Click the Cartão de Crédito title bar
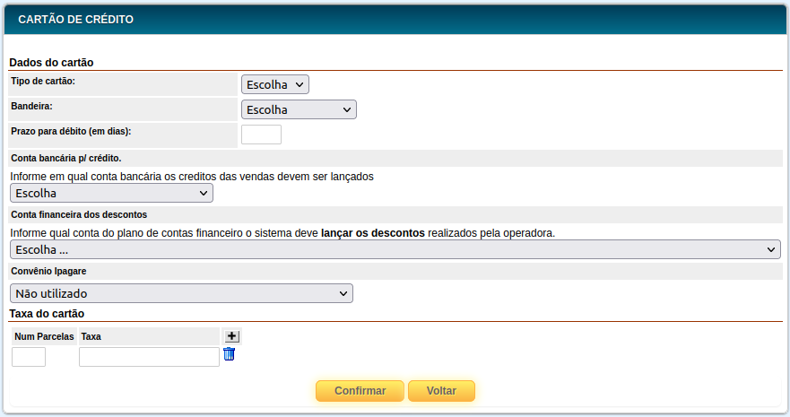Viewport: 790px width, 417px height. [76, 19]
